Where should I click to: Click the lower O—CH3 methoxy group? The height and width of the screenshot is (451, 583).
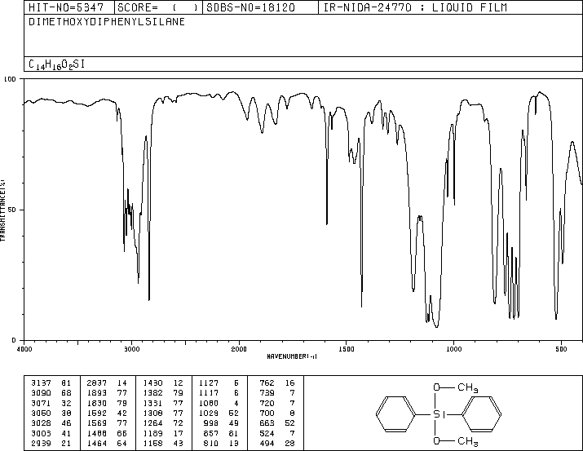(x=456, y=441)
